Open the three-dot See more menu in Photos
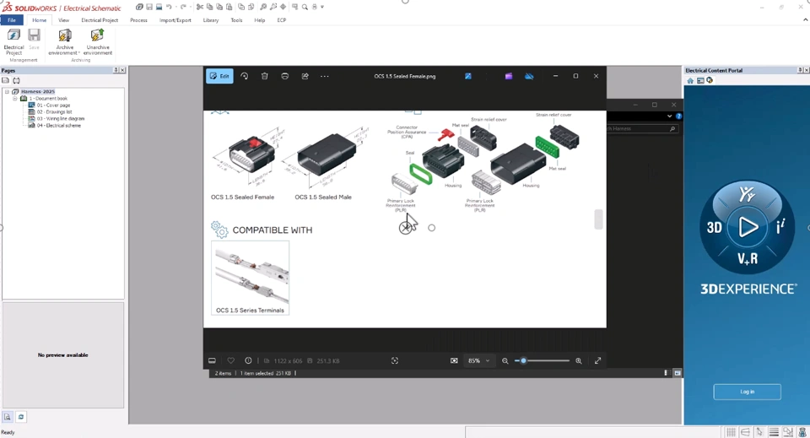 click(x=324, y=76)
